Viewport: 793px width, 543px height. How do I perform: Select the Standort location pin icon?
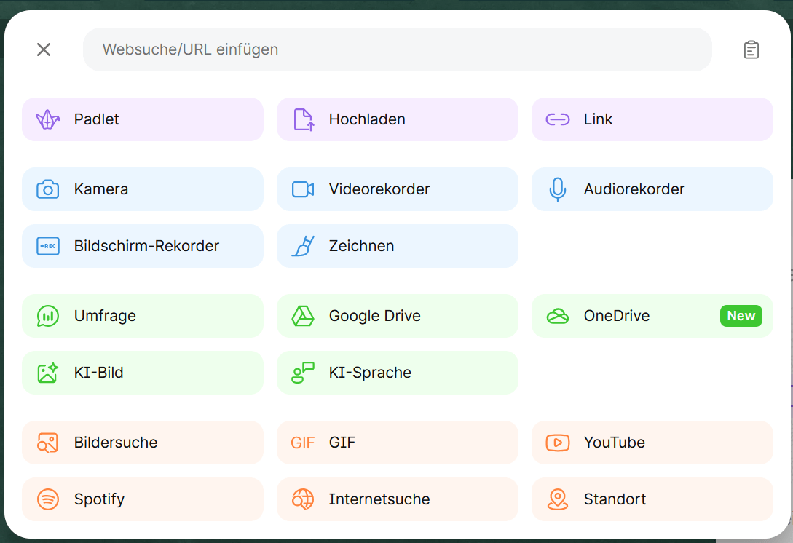pyautogui.click(x=557, y=499)
